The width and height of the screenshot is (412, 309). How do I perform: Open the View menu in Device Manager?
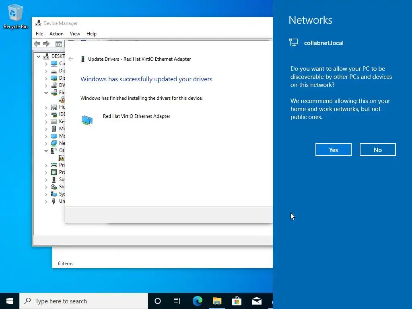coord(75,34)
